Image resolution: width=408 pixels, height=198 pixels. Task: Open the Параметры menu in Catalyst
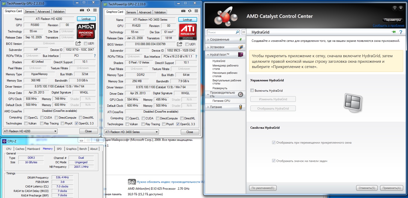[393, 20]
